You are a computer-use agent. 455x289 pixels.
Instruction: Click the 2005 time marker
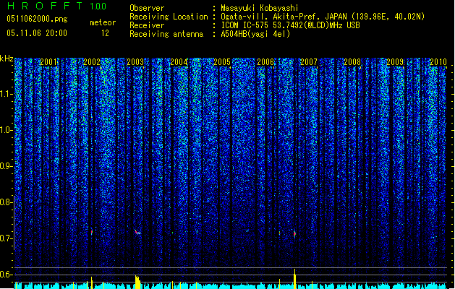click(x=222, y=62)
